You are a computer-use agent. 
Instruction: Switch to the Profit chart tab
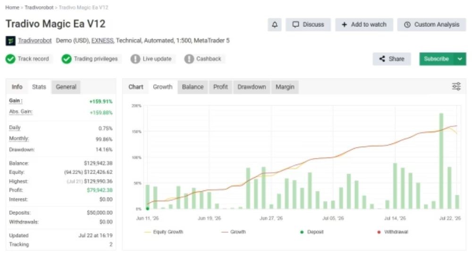(x=220, y=87)
